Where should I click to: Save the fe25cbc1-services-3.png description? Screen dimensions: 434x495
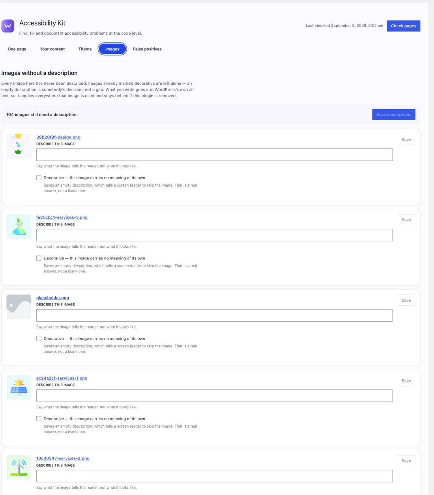[406, 220]
